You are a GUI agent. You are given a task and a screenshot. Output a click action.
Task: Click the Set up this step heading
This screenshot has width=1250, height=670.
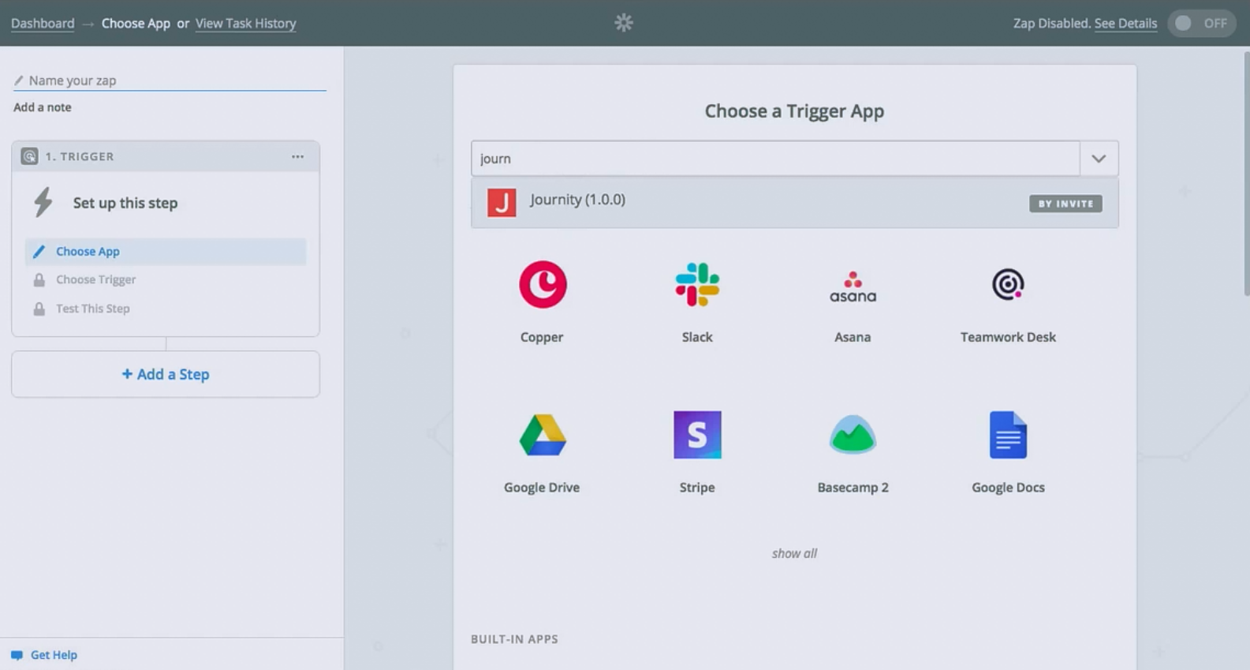(x=125, y=203)
